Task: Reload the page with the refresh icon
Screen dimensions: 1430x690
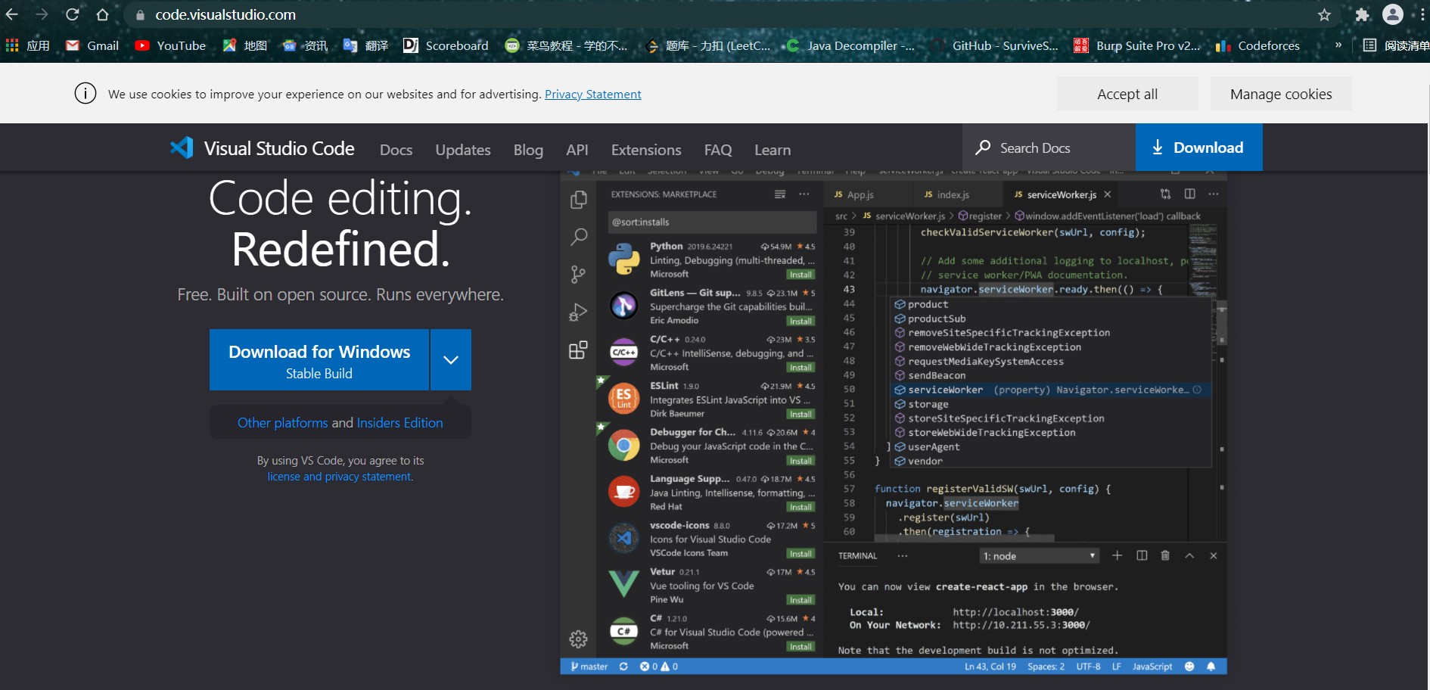Action: (72, 14)
